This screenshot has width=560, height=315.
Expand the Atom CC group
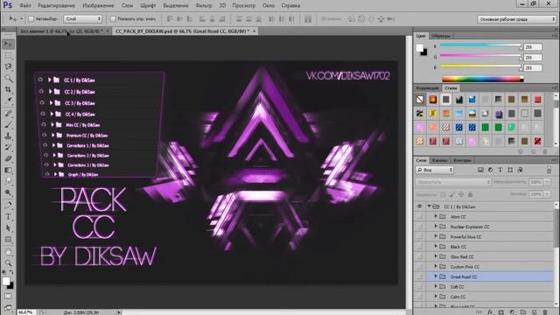436,216
